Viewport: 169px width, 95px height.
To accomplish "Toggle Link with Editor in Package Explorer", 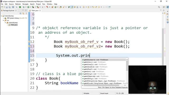I will pyautogui.click(x=23, y=13).
